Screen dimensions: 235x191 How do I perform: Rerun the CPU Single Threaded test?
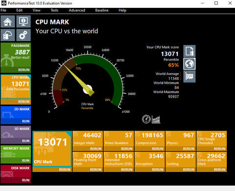pos(219,149)
